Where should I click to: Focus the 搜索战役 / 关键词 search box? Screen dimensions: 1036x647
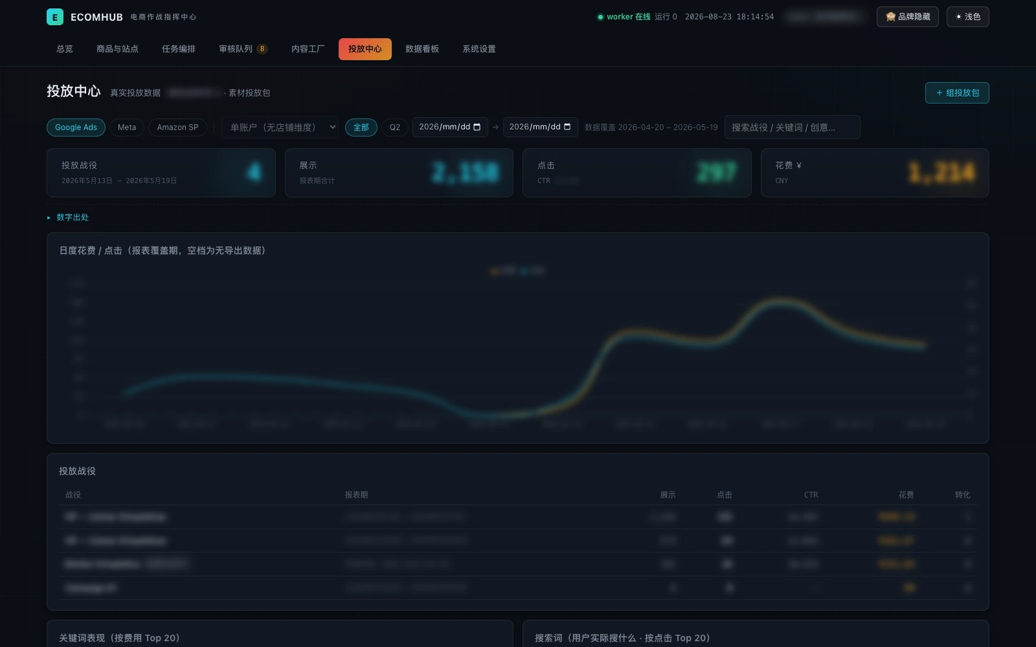tap(792, 127)
